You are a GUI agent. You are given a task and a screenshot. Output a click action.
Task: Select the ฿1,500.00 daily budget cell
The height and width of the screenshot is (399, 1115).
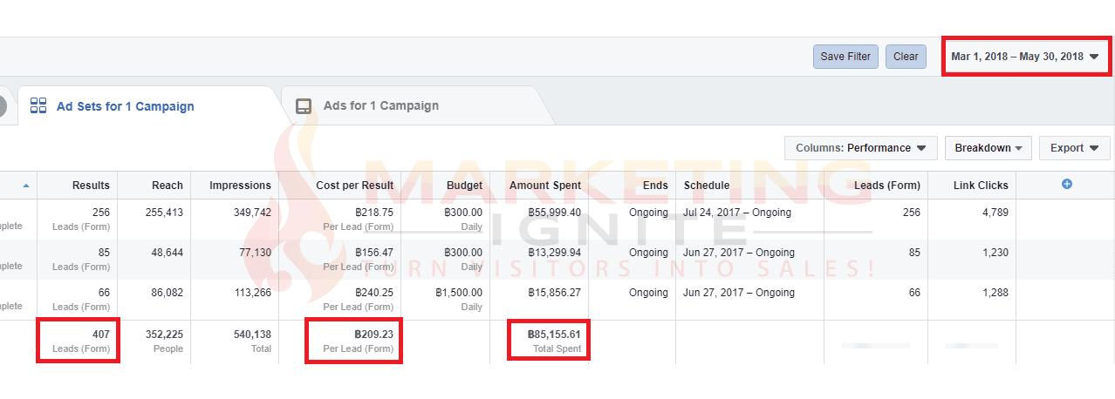458,293
